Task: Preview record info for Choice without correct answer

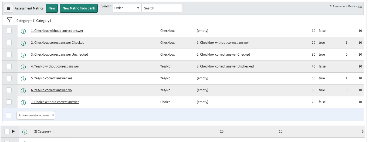Action: (x=23, y=102)
